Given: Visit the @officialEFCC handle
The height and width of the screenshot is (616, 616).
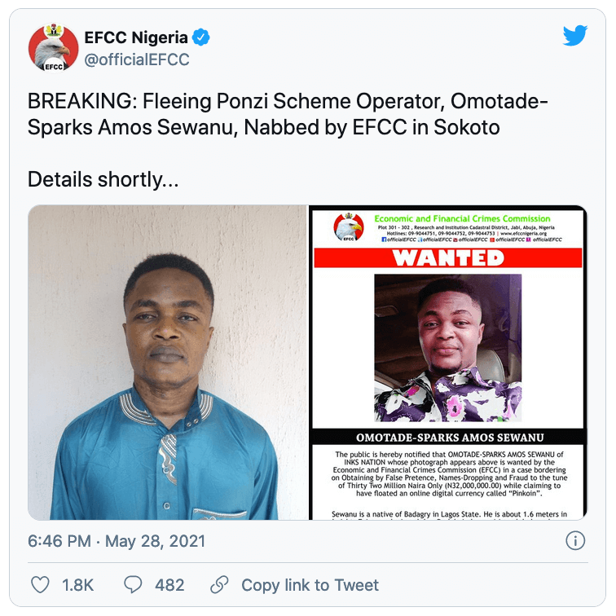Looking at the screenshot, I should click(x=137, y=59).
